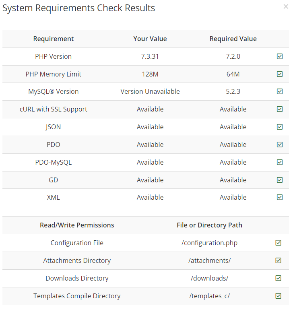293x316 pixels.
Task: Click the Requirement column header
Action: [54, 39]
